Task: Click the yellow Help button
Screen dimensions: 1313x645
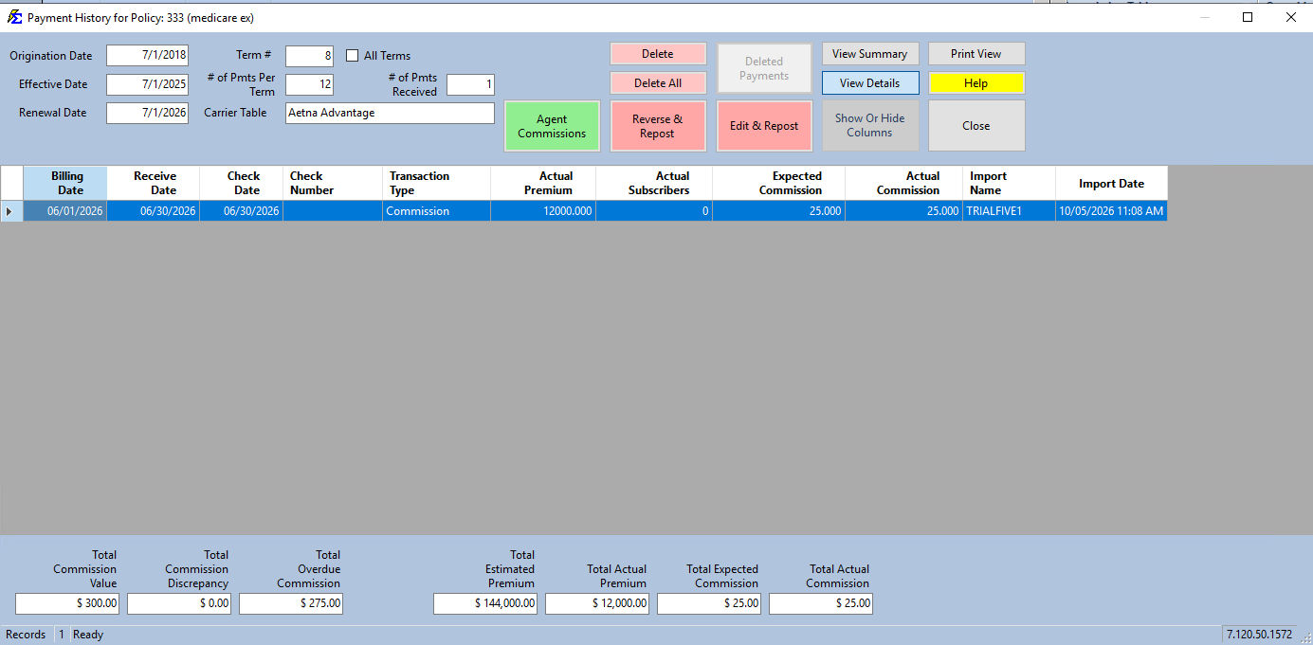Action: point(976,83)
